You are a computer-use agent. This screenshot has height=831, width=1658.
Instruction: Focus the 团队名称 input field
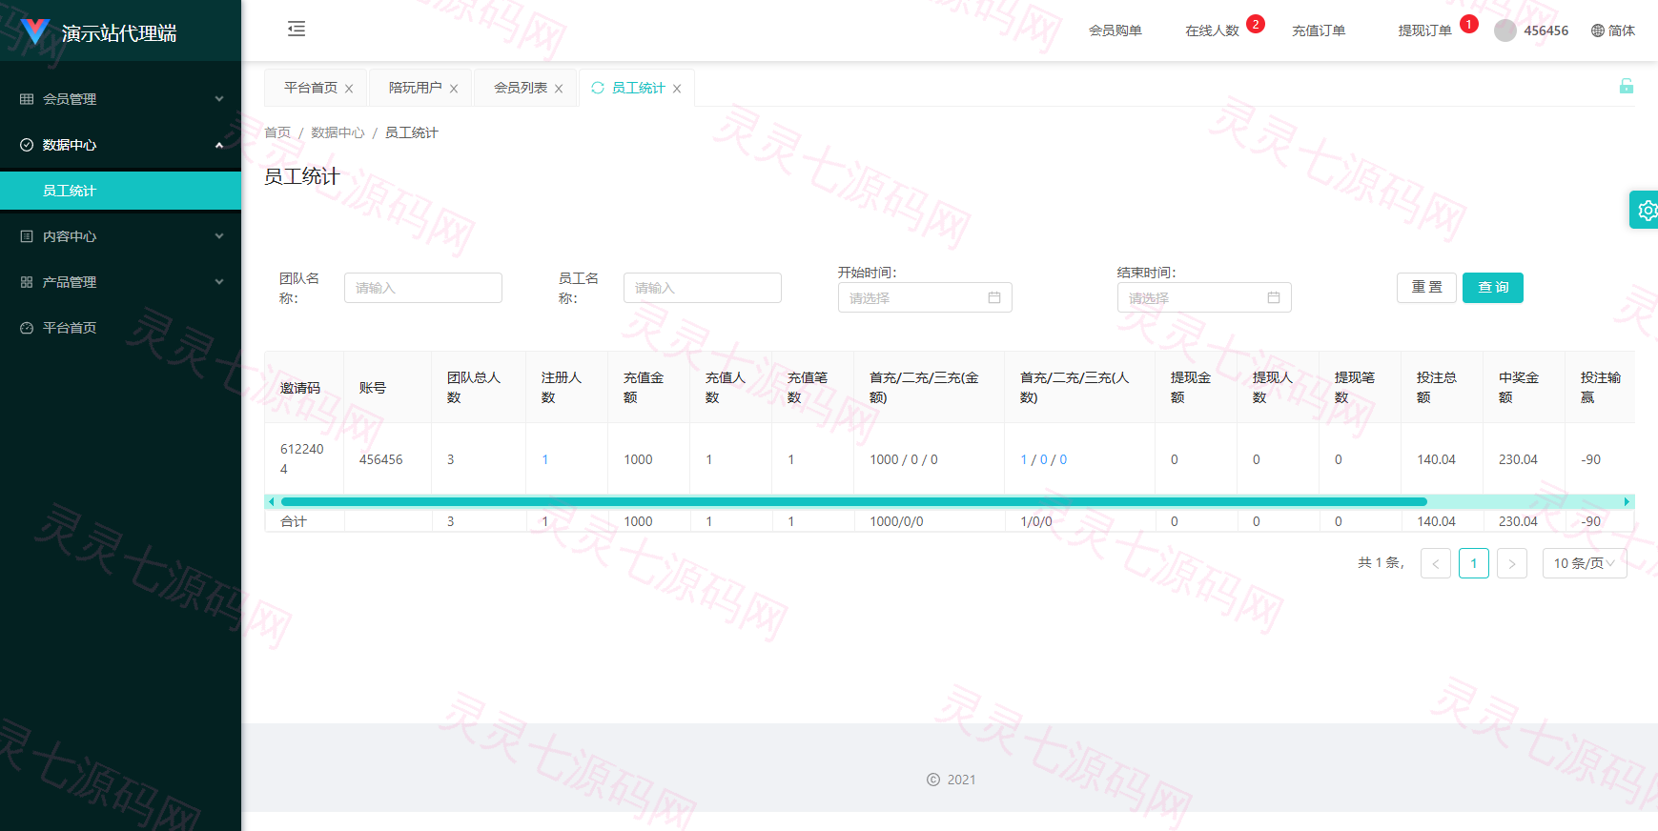pyautogui.click(x=423, y=288)
